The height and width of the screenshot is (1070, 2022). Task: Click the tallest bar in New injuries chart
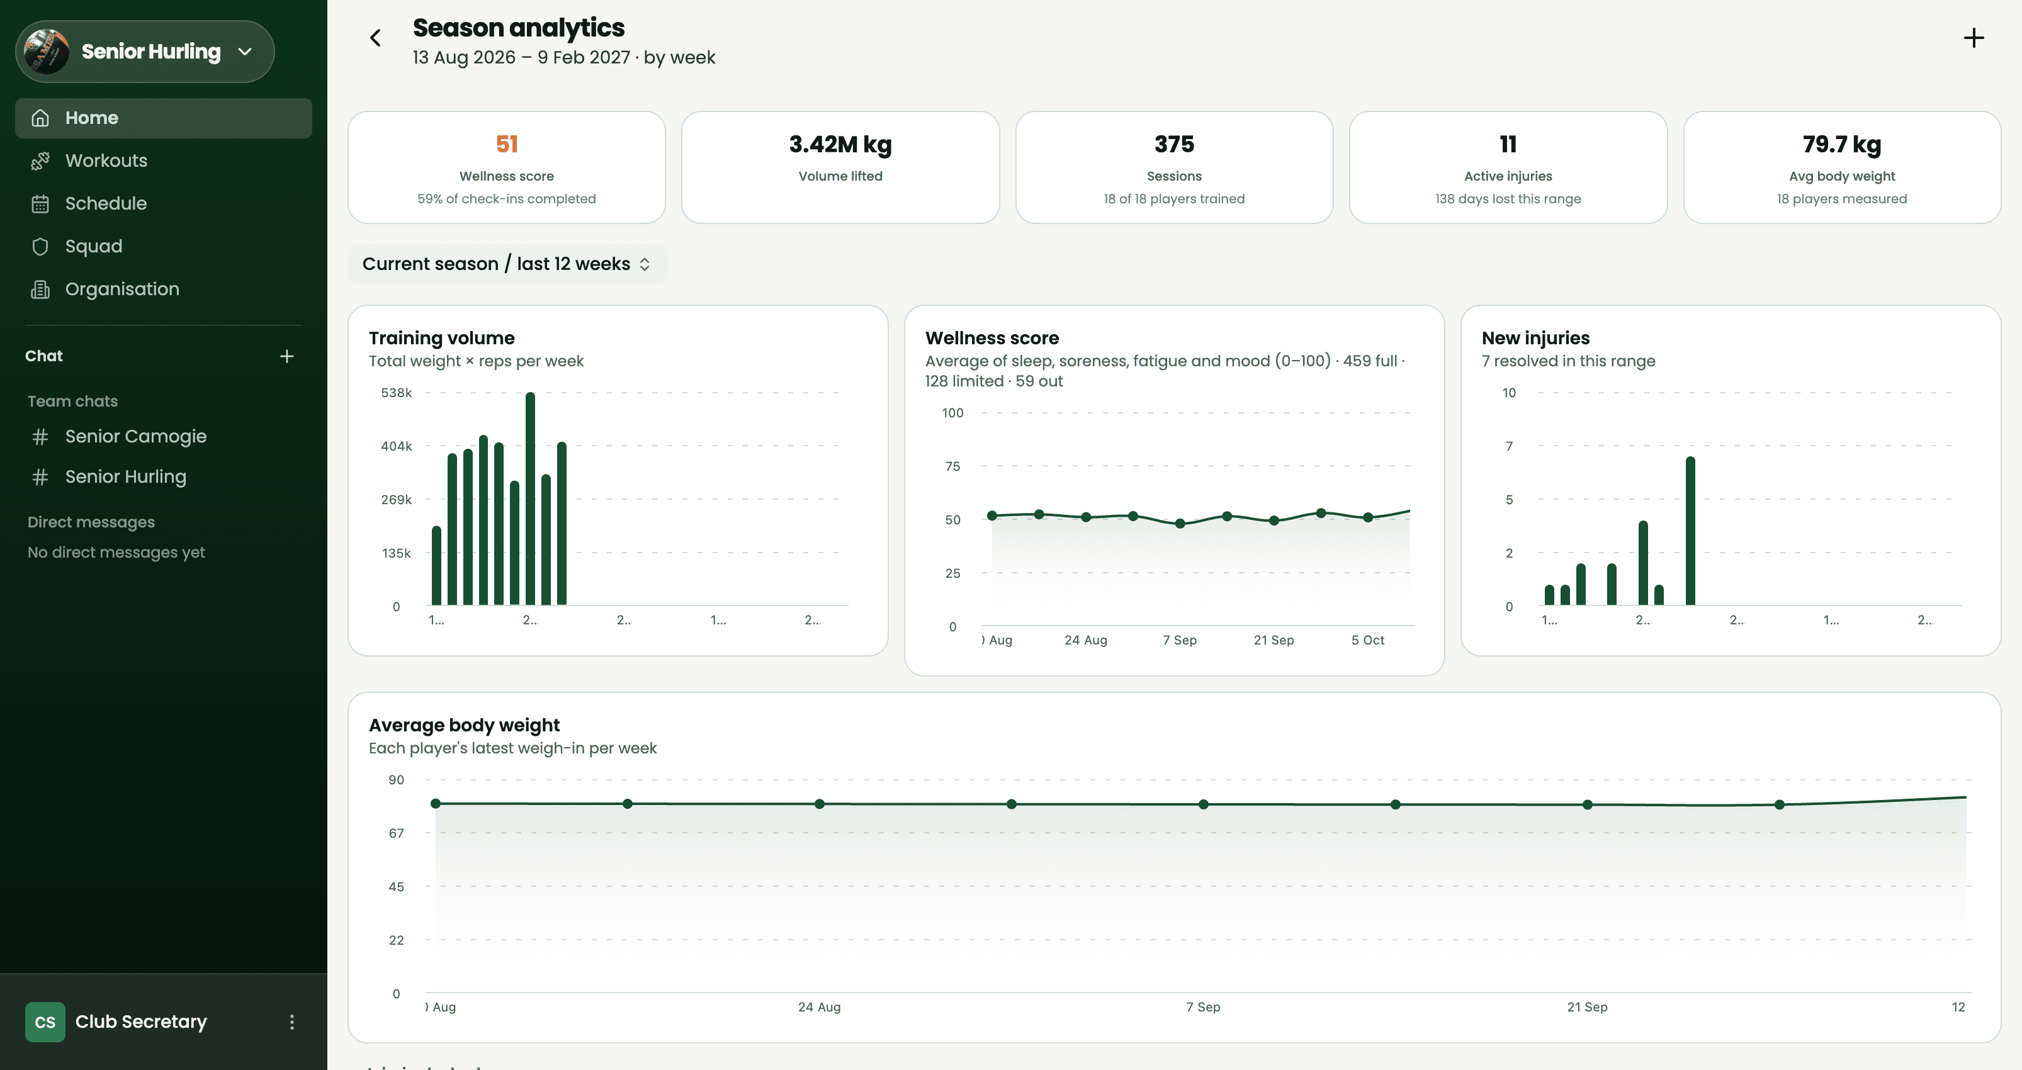pos(1690,531)
